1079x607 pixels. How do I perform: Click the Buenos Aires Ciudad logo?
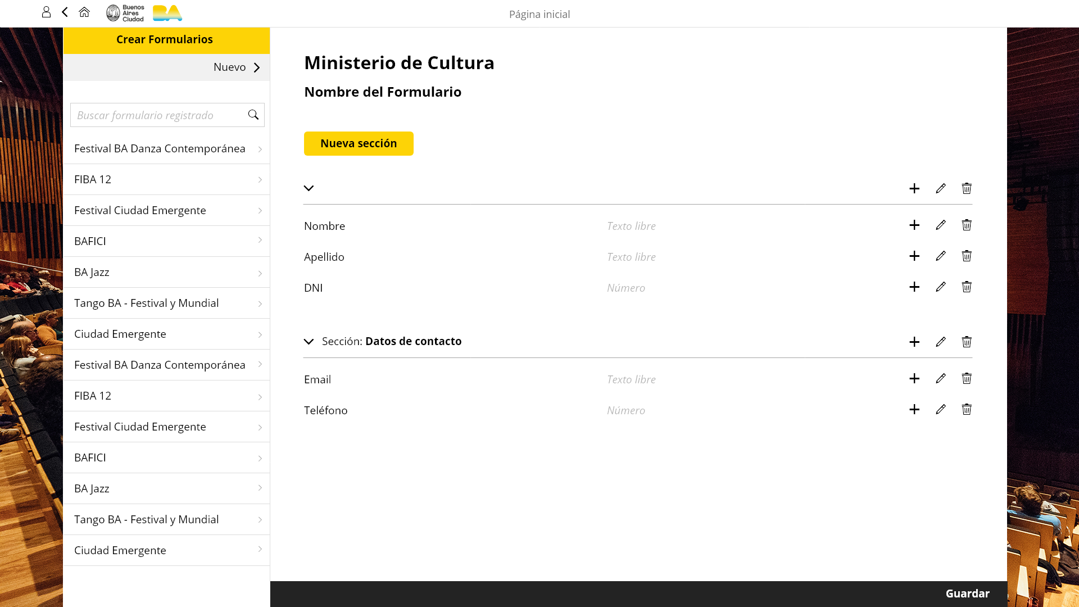pyautogui.click(x=125, y=13)
